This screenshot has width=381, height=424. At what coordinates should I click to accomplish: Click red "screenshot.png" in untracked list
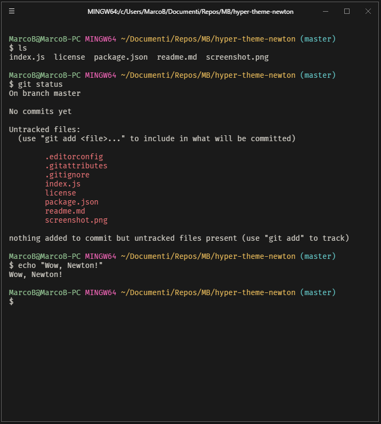pyautogui.click(x=76, y=220)
